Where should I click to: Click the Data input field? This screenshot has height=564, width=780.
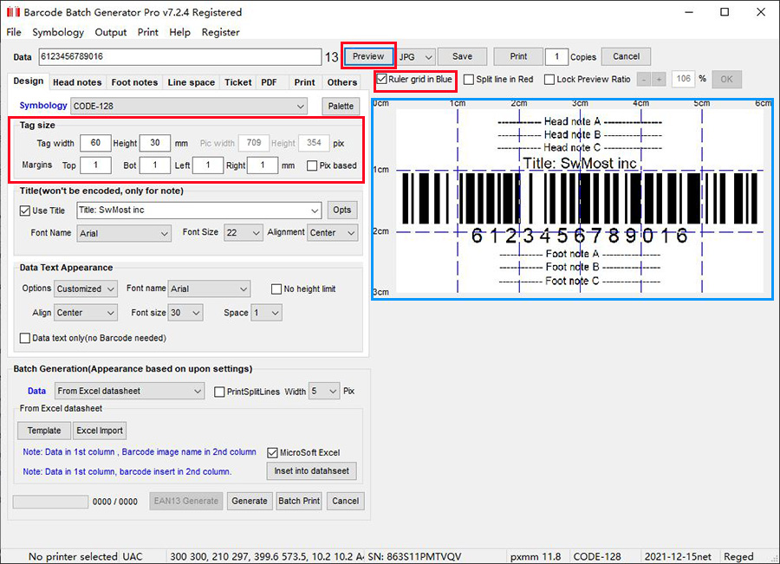click(x=180, y=56)
